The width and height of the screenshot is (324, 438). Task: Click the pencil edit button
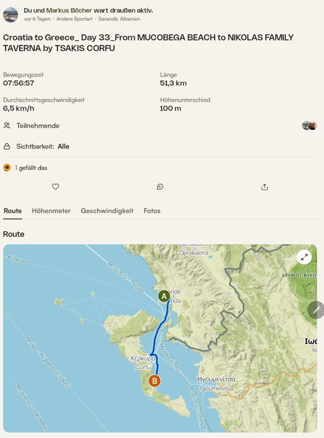coord(316,310)
